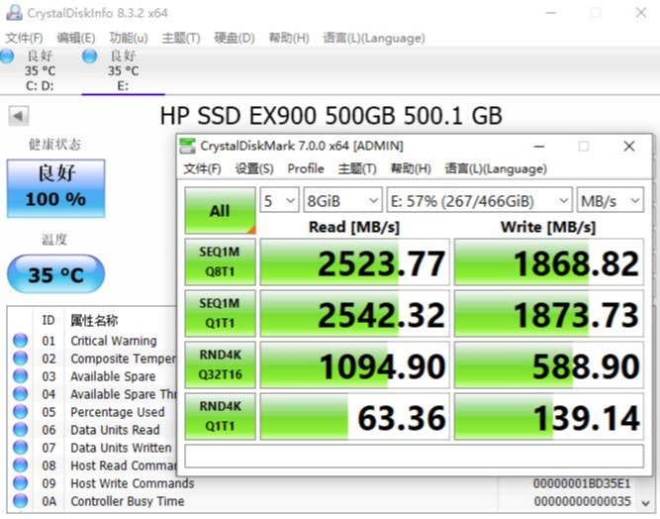660x519 pixels.
Task: Click raw value 0000000000035
Action: (583, 501)
